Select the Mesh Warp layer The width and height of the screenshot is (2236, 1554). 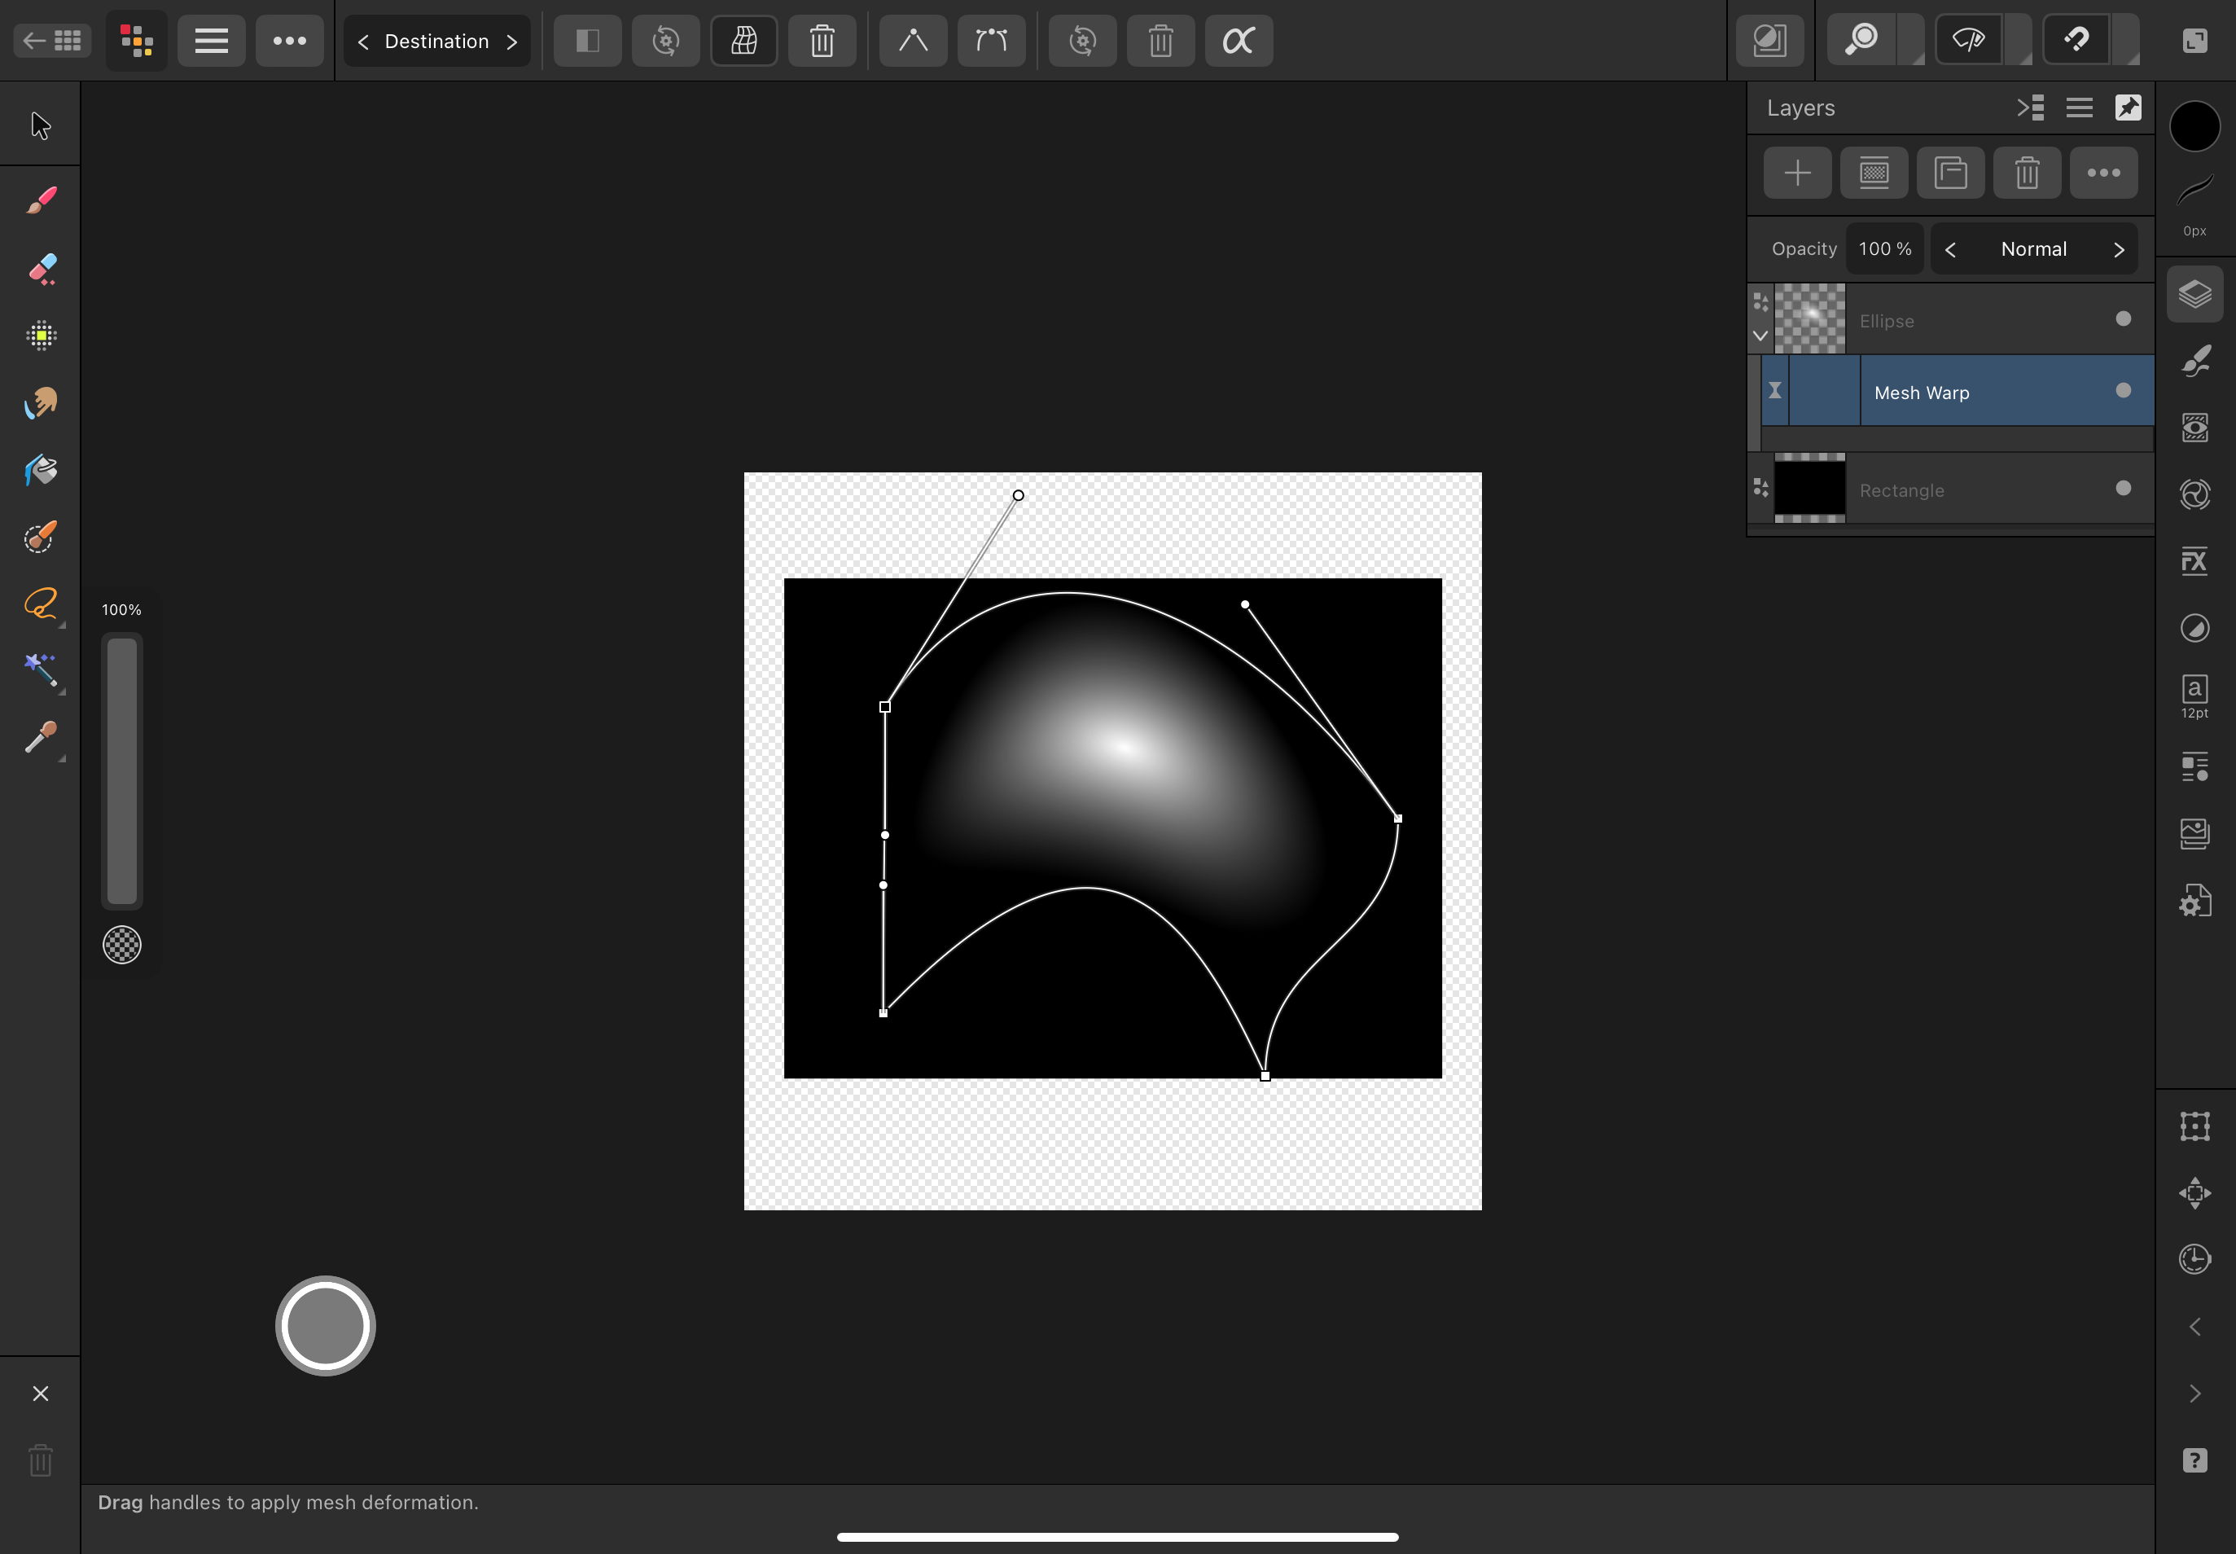[1922, 393]
